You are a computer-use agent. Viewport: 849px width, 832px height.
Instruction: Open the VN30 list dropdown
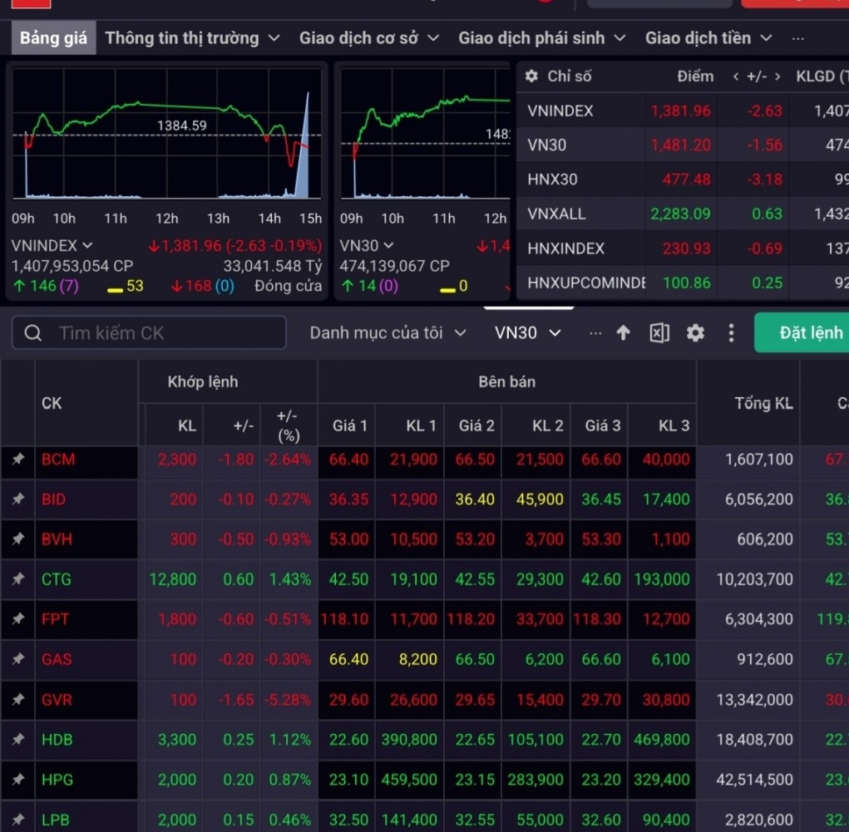527,333
